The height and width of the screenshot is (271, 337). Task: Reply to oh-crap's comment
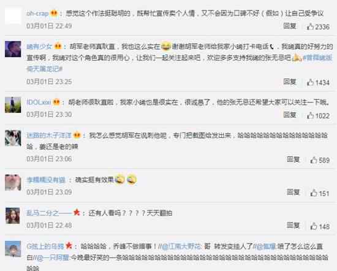click(x=290, y=26)
